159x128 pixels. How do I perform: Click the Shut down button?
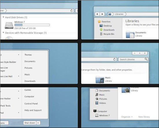[x=30, y=123]
